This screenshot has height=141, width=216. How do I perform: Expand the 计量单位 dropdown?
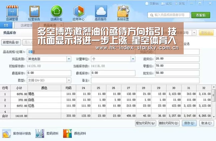pos(133,59)
